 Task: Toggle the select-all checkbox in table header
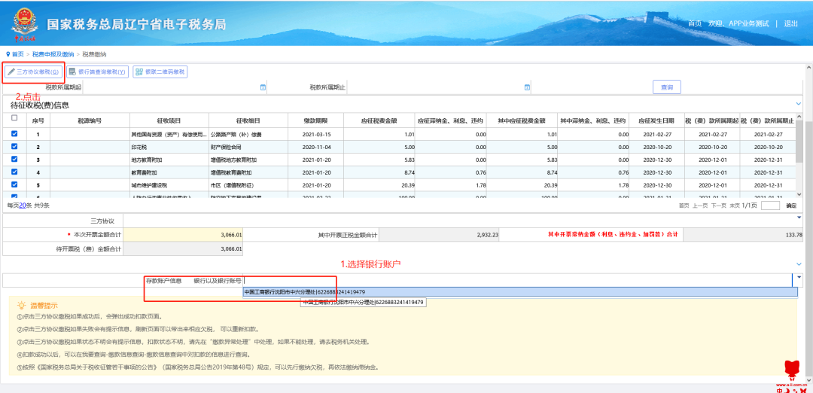tap(14, 117)
